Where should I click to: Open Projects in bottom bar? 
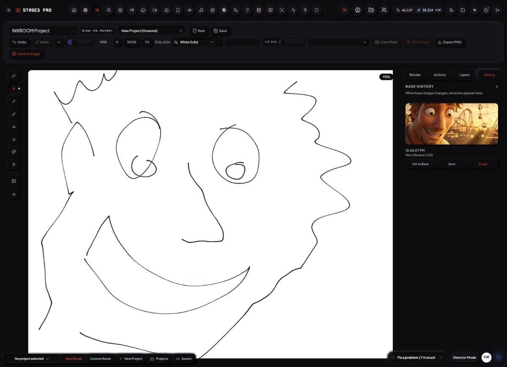(159, 359)
